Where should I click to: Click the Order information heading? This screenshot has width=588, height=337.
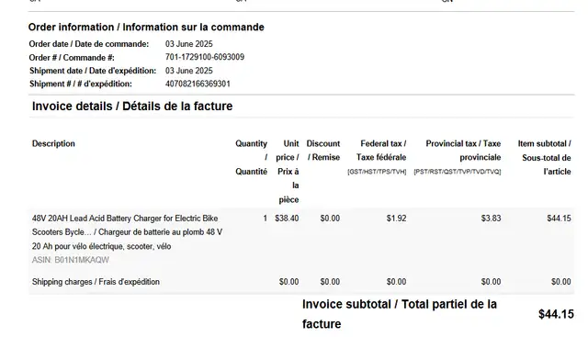[146, 27]
